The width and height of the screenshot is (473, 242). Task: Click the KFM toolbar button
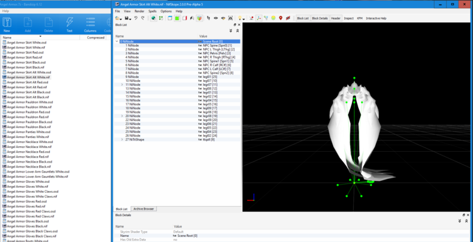pyautogui.click(x=359, y=18)
